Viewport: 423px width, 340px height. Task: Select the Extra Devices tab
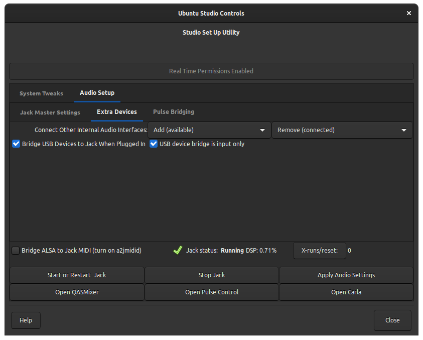pos(117,112)
